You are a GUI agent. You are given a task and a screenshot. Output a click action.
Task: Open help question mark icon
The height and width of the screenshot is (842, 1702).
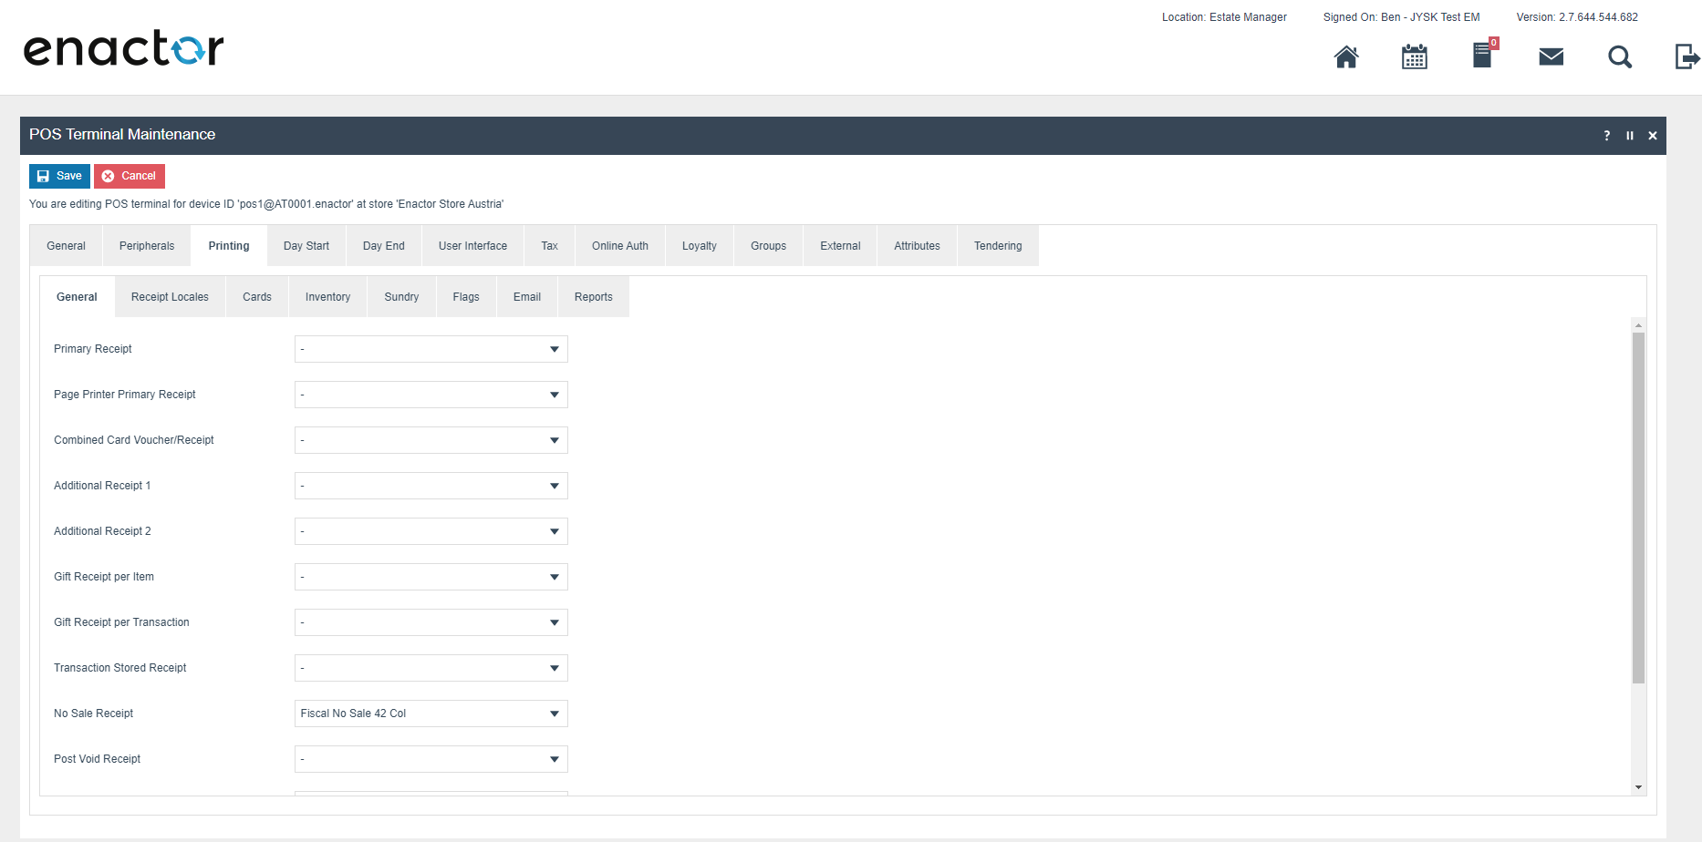(x=1606, y=136)
